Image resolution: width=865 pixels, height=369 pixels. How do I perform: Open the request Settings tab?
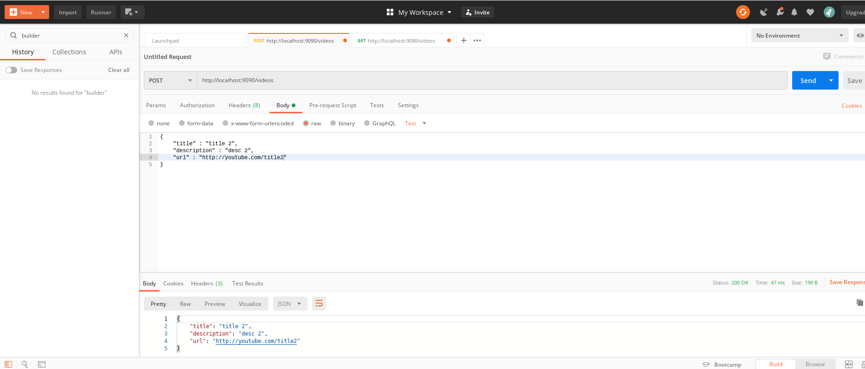[x=408, y=105]
